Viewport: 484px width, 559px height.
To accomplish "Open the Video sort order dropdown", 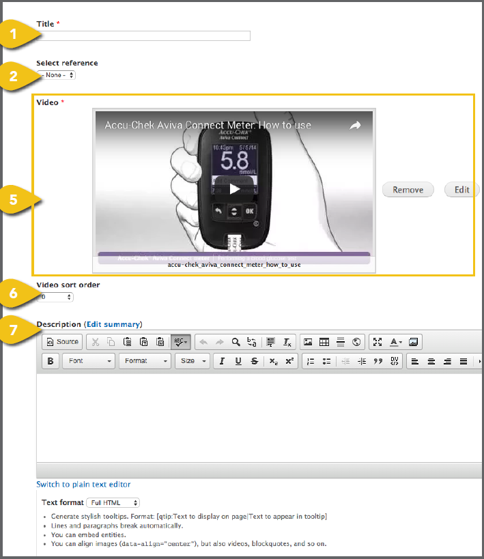I will point(55,297).
